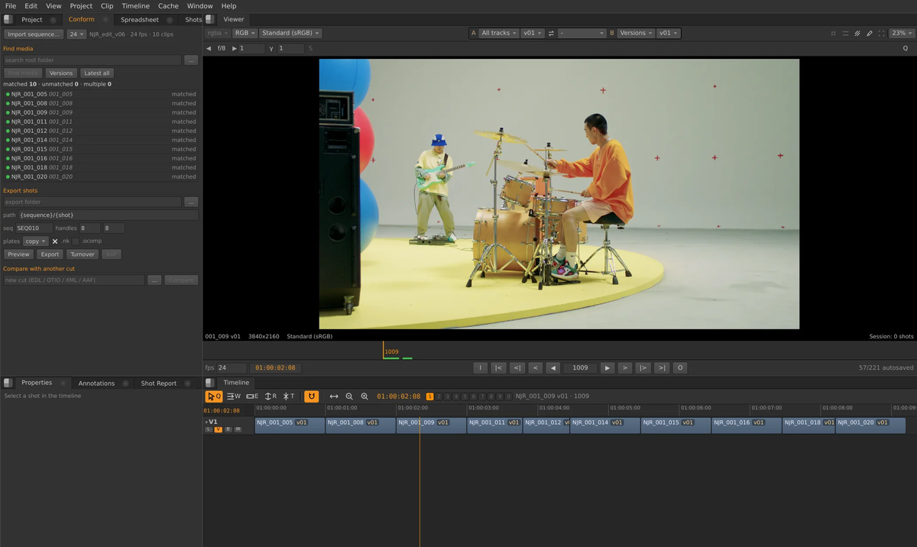
Task: Click the Import sequence button
Action: tap(34, 34)
